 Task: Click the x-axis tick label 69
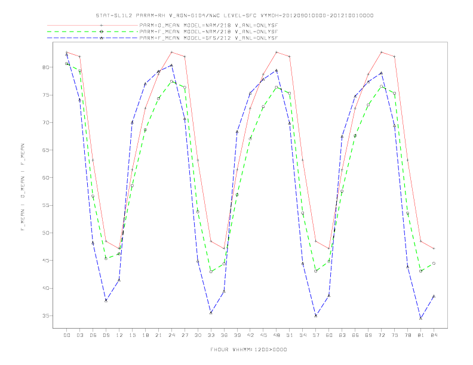(x=368, y=335)
